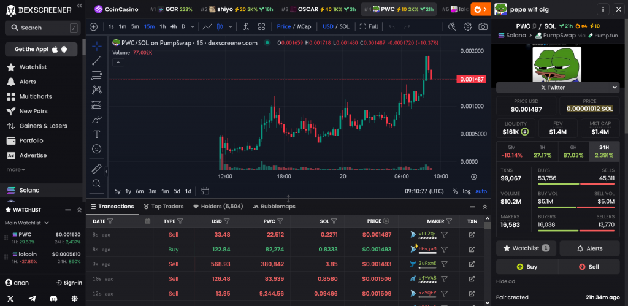Filter by maker HGvjaM
628x306 pixels.
pos(444,250)
